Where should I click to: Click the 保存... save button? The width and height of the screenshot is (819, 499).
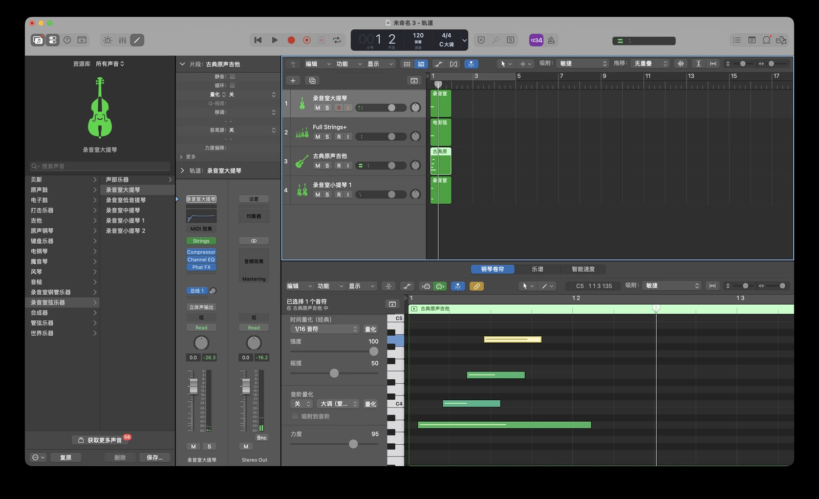click(155, 458)
